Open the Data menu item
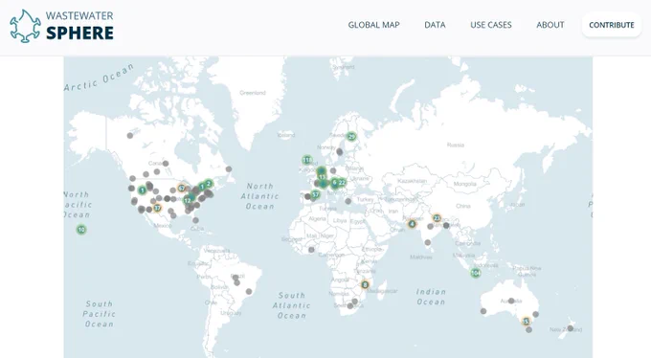 [435, 25]
